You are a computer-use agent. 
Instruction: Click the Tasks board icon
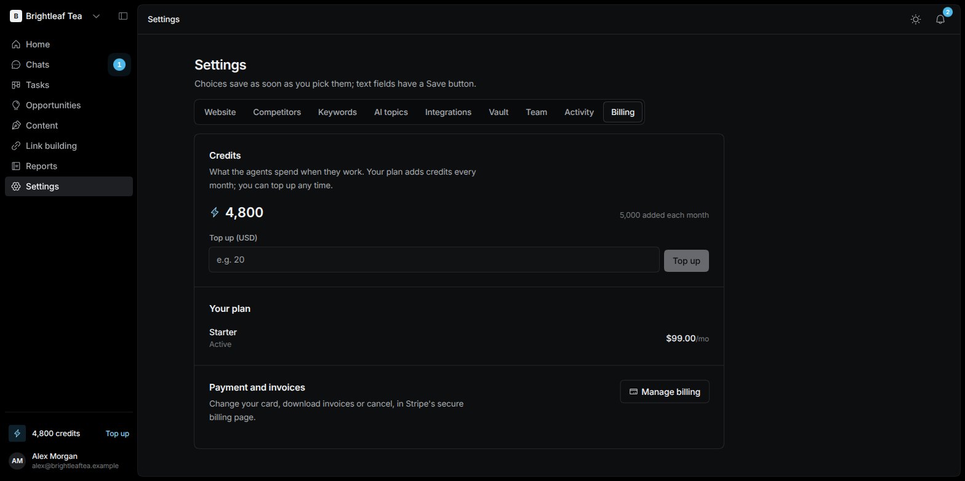coord(16,85)
